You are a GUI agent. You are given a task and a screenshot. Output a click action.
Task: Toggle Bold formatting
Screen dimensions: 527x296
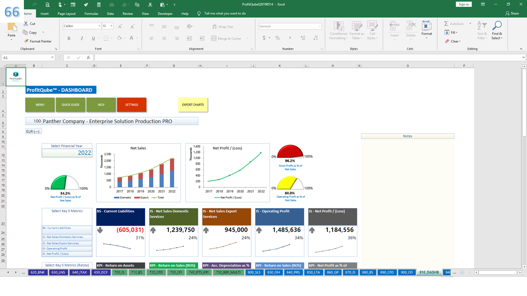pos(69,38)
